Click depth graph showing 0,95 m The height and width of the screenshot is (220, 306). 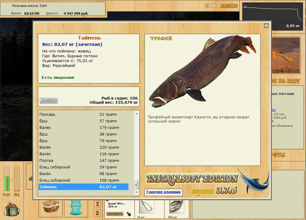(x=273, y=16)
